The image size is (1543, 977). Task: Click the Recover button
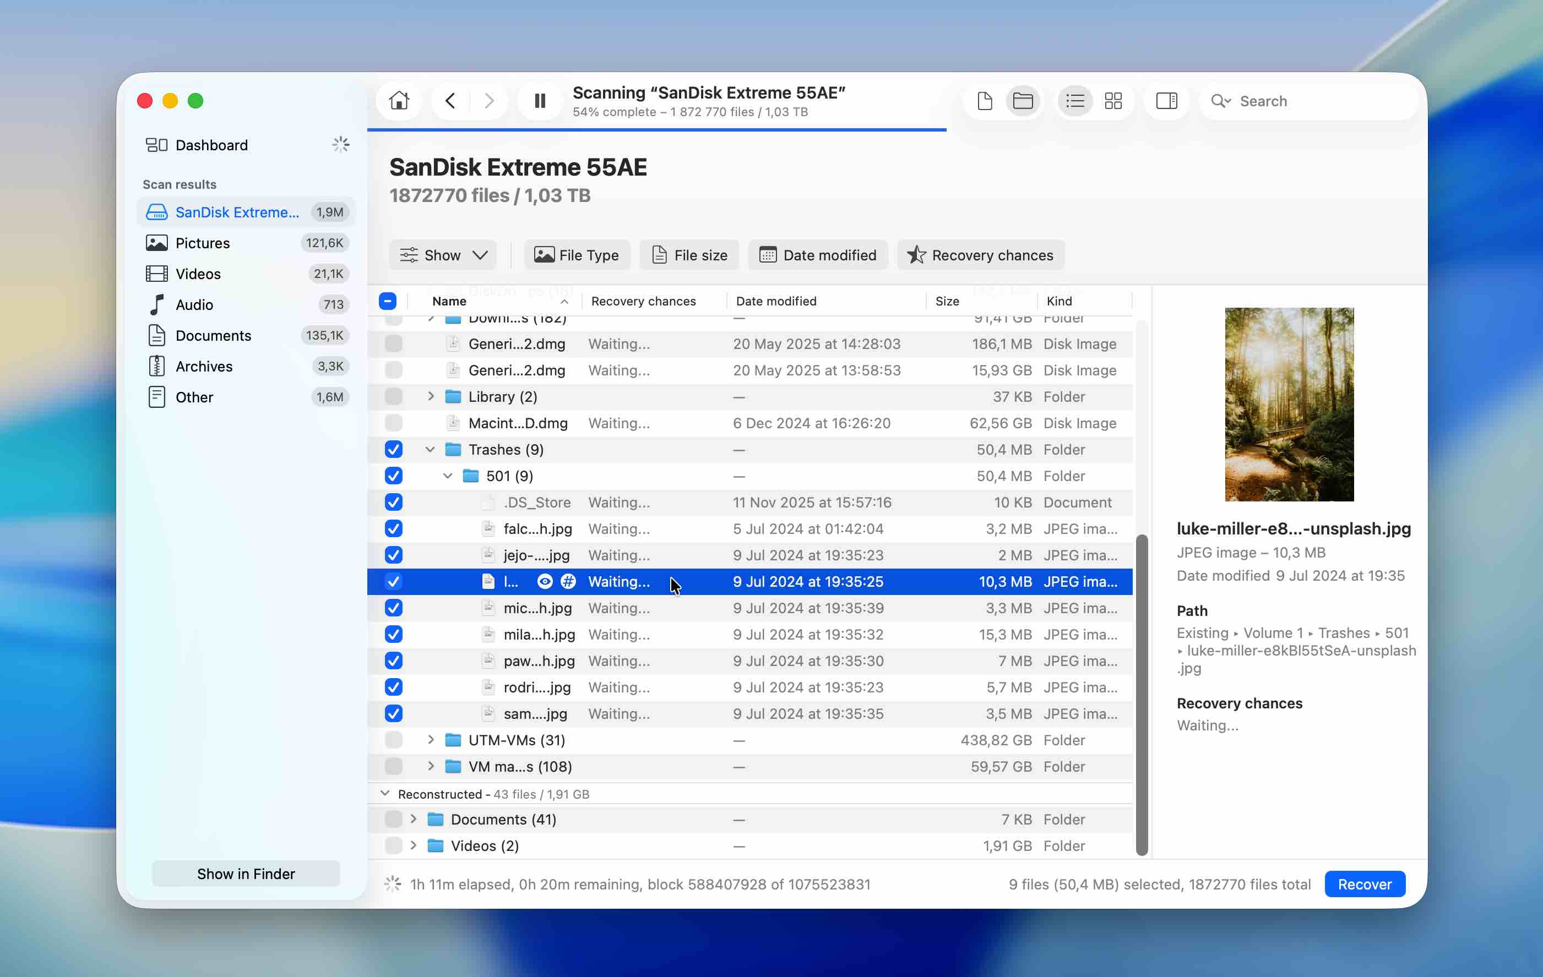[x=1364, y=884]
